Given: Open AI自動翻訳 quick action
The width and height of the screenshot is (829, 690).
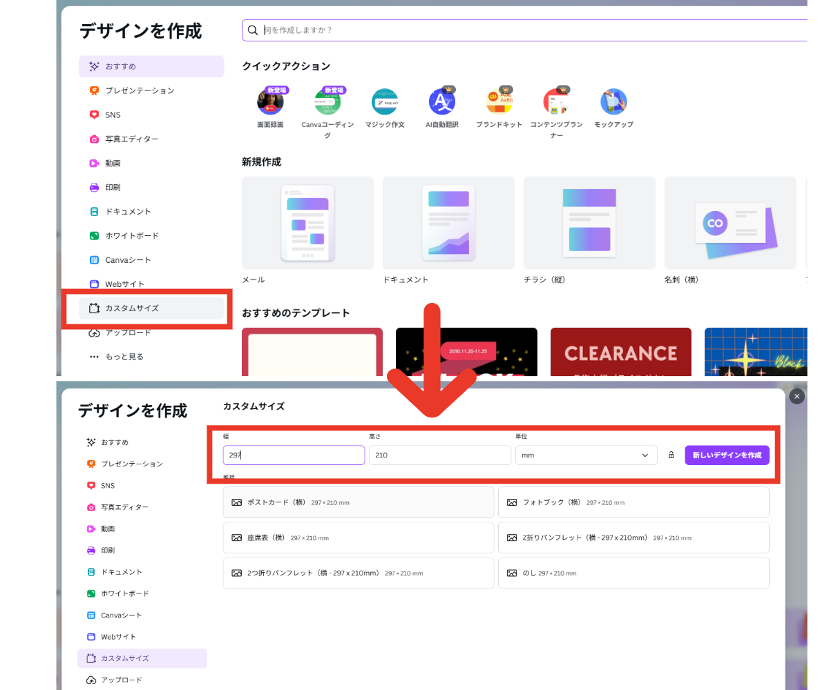Looking at the screenshot, I should point(442,102).
